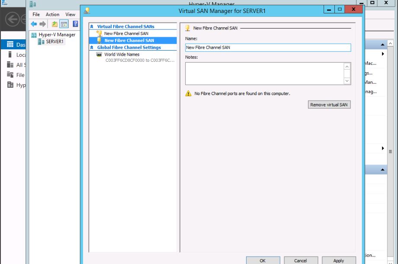Click the Up folder toolbar icon
Screen dimensions: 398x264
pos(55,24)
